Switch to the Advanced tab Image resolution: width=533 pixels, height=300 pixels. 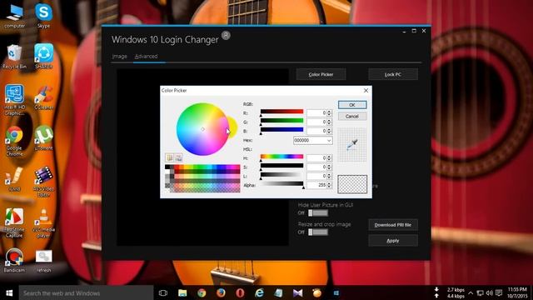(146, 57)
